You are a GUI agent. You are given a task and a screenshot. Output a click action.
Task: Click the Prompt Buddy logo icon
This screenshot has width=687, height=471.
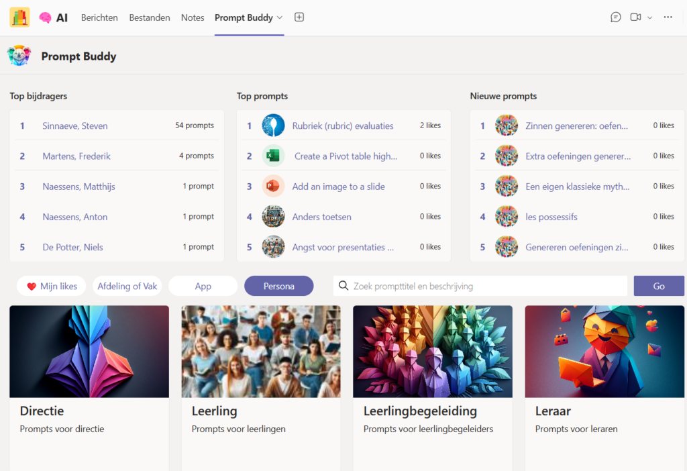(19, 56)
